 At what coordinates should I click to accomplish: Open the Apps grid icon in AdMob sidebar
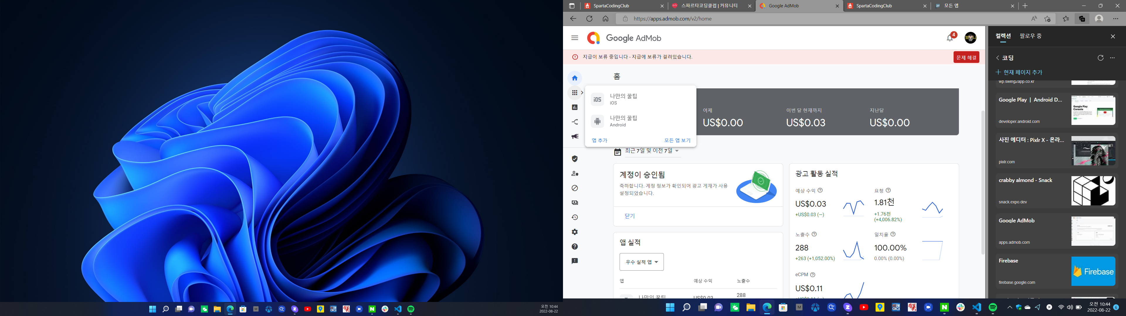coord(574,92)
